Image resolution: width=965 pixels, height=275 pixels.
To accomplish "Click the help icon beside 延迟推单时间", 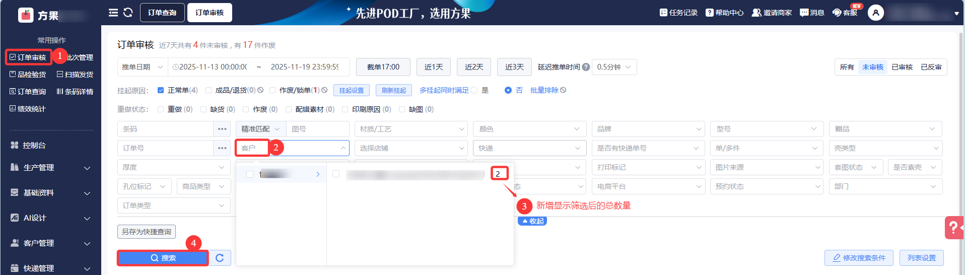I will [586, 67].
